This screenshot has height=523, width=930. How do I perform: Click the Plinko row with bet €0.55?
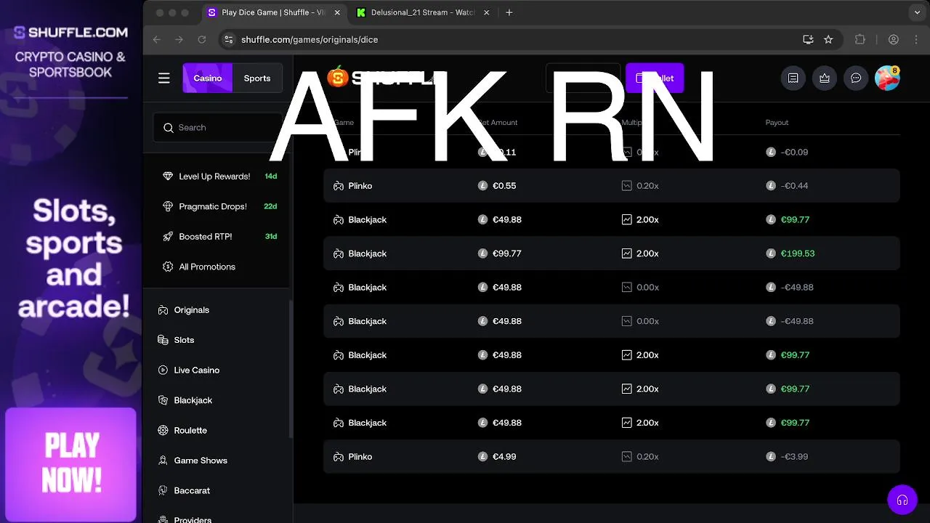pyautogui.click(x=612, y=186)
